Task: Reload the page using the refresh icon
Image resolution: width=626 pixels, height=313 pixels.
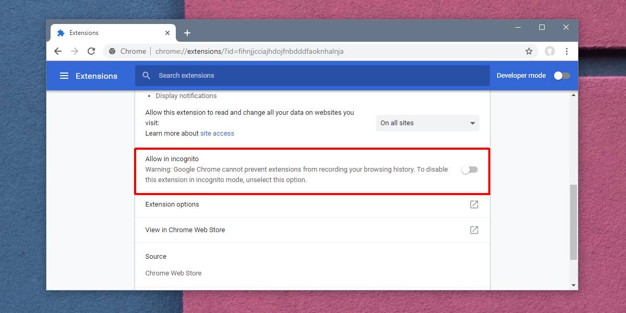Action: [x=91, y=51]
